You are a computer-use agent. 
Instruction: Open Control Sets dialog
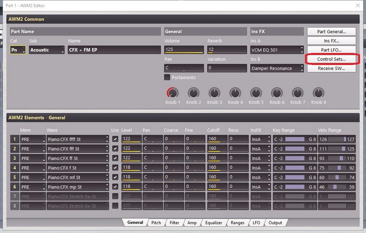331,59
